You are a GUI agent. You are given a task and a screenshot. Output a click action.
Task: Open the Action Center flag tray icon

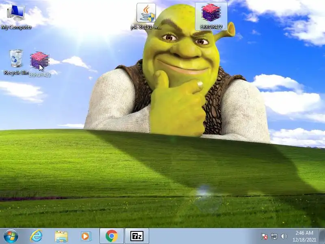(x=264, y=236)
